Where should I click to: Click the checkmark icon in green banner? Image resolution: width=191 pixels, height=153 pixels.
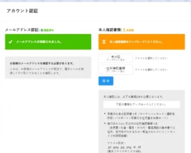pos(11,42)
